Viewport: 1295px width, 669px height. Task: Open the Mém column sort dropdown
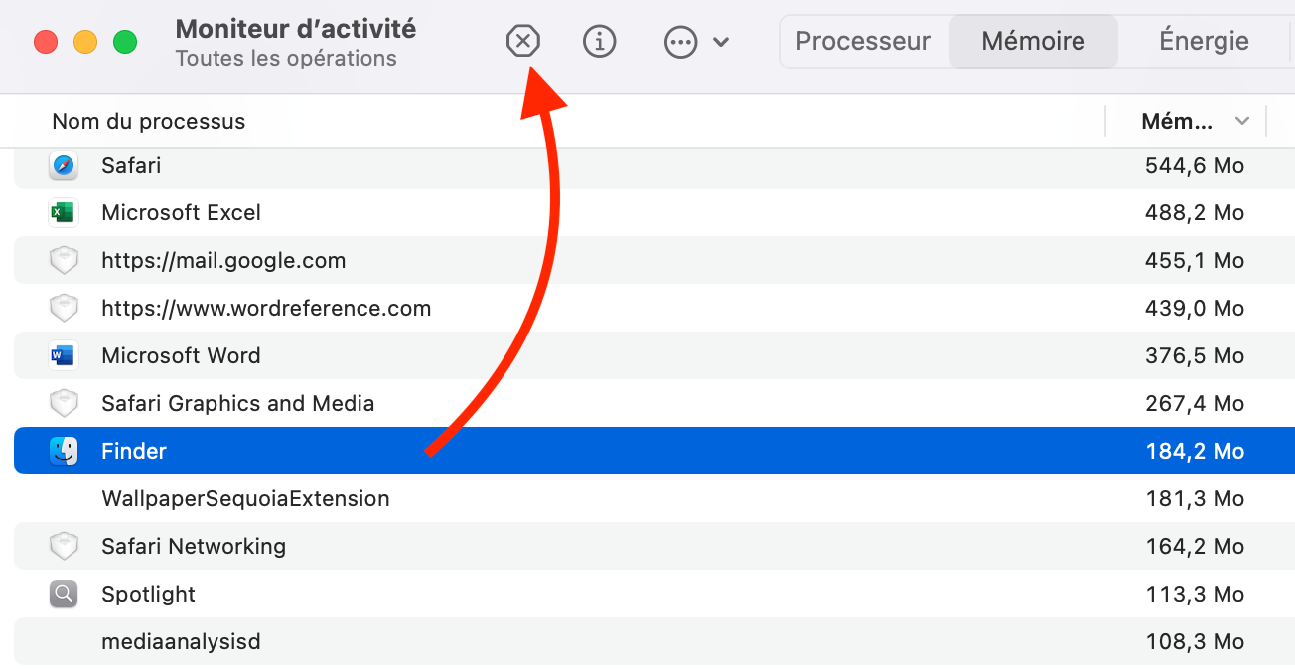tap(1241, 120)
